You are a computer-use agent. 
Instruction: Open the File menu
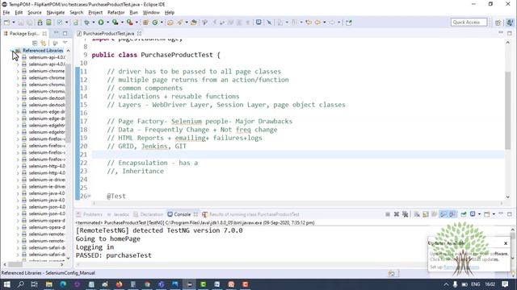[x=6, y=13]
